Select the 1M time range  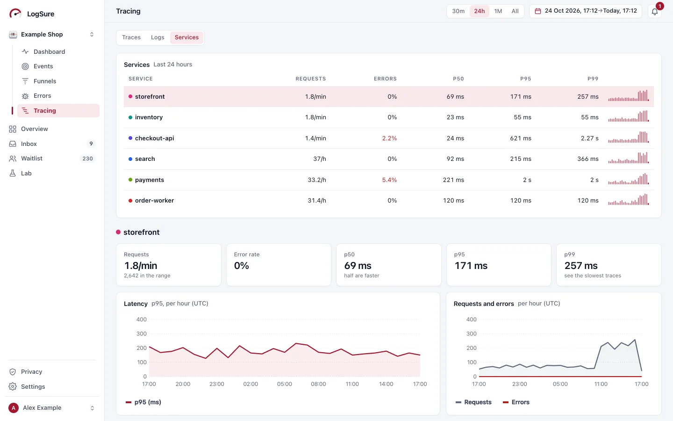[498, 11]
